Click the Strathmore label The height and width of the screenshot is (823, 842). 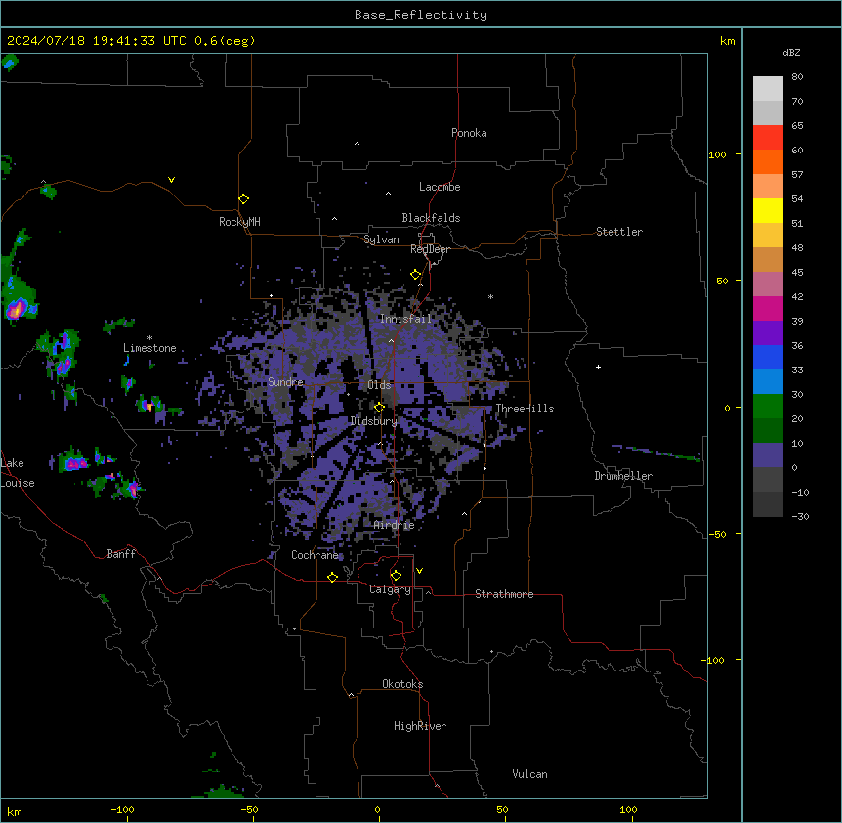504,594
